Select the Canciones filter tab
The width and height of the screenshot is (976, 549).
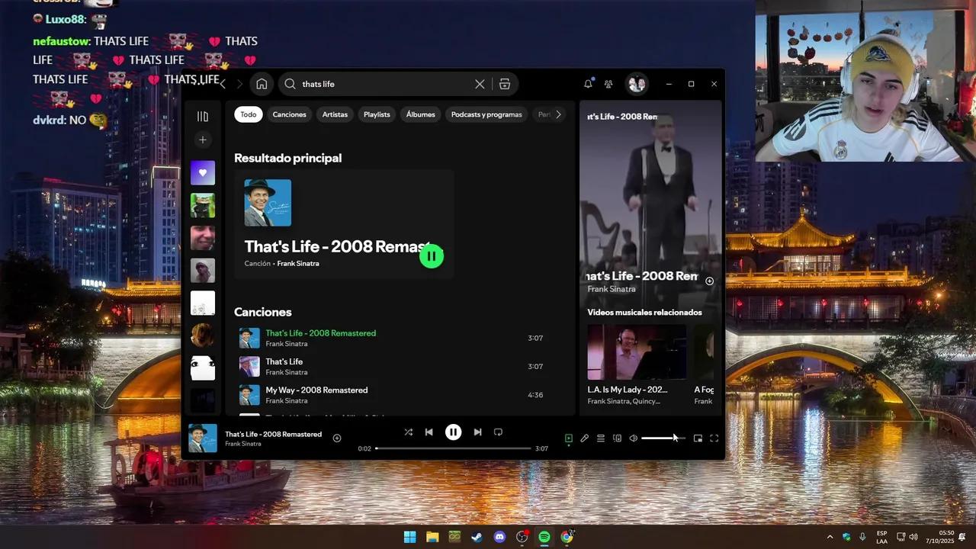click(289, 114)
